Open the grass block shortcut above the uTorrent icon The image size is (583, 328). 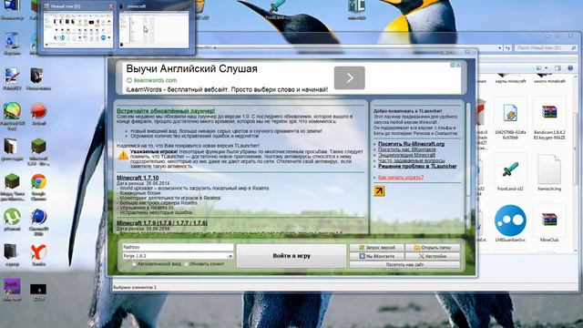(x=12, y=181)
